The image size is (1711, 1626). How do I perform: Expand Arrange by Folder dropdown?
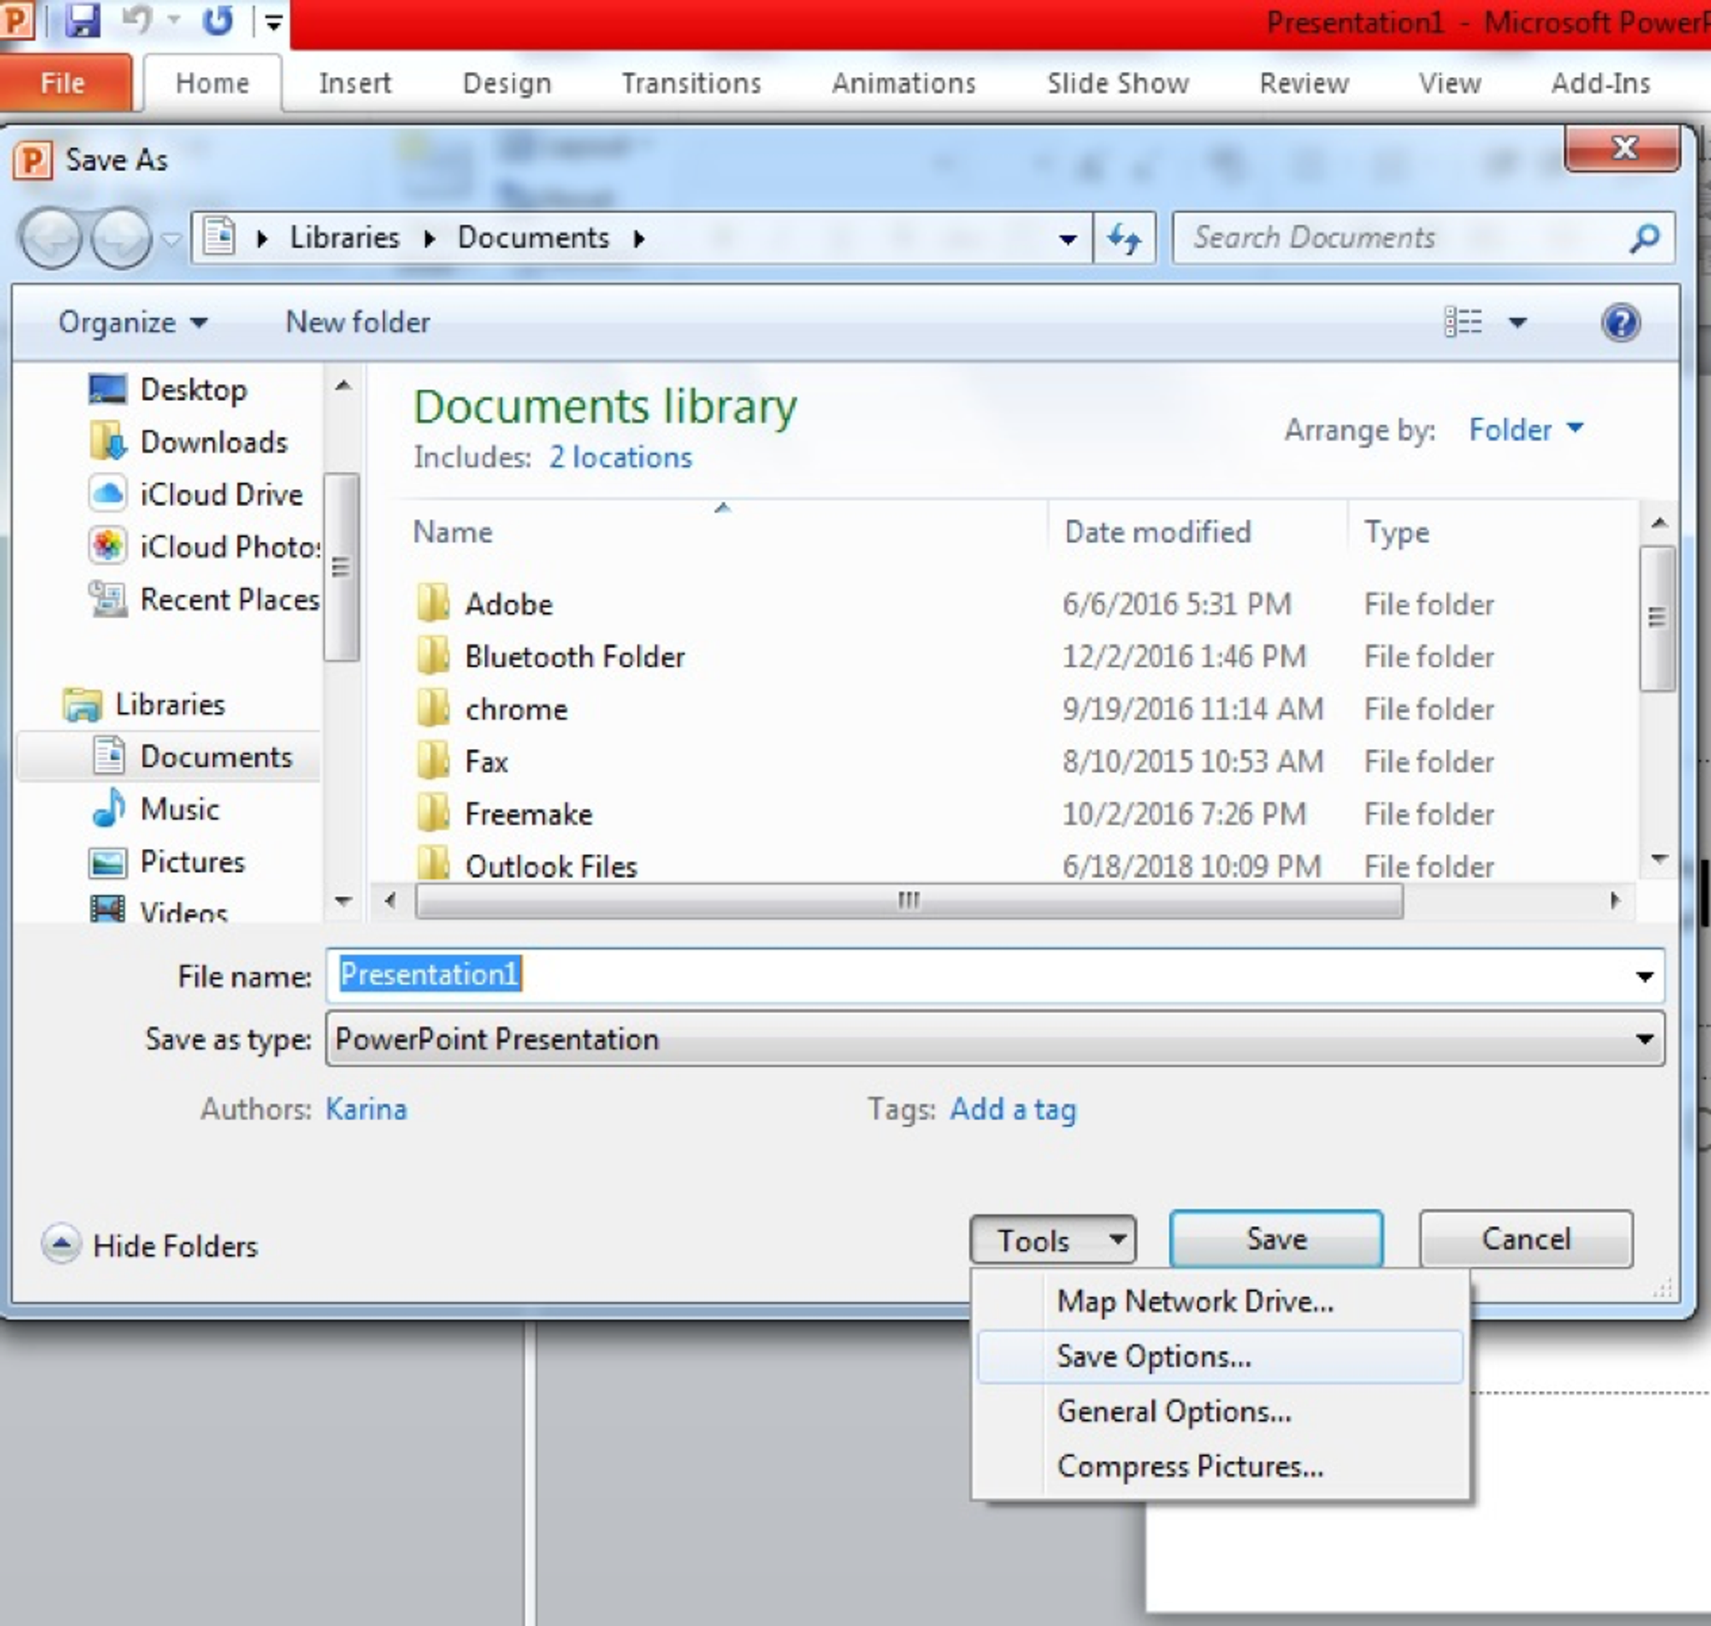coord(1525,429)
